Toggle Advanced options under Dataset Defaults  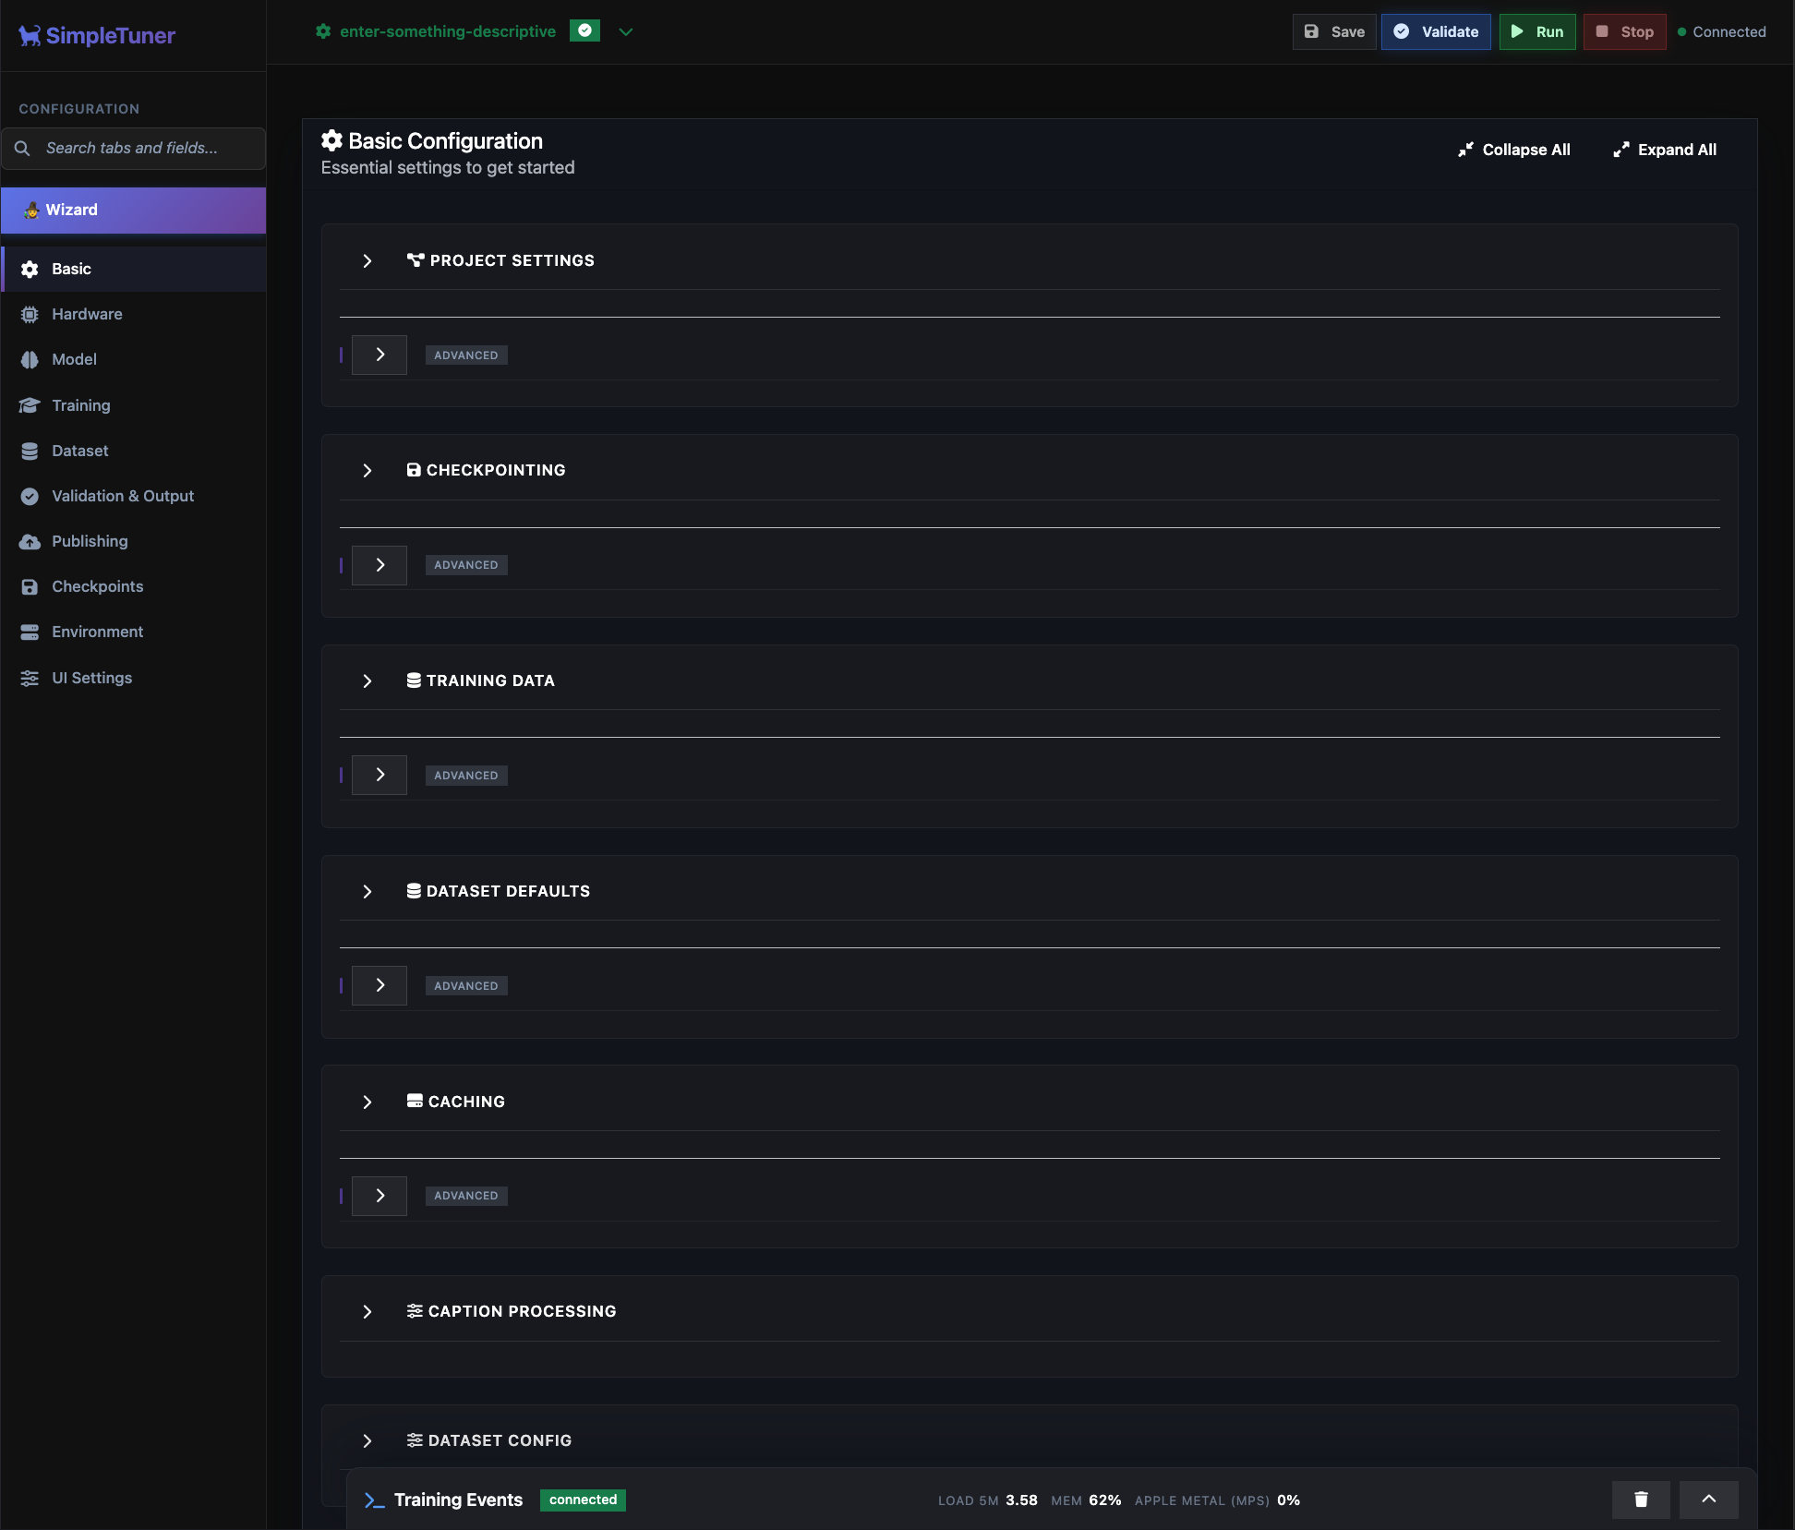coord(379,985)
